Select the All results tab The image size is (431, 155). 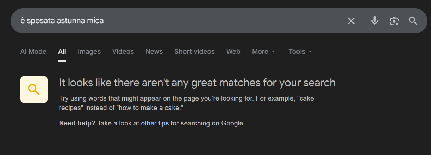62,51
